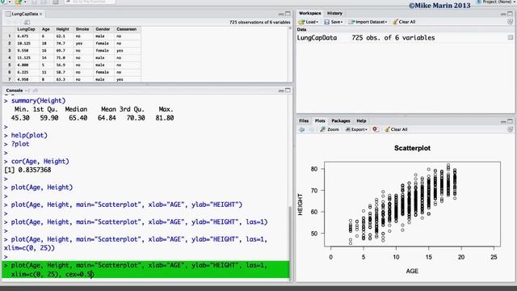
Task: Clear All in the Workspace pane
Action: pos(404,22)
